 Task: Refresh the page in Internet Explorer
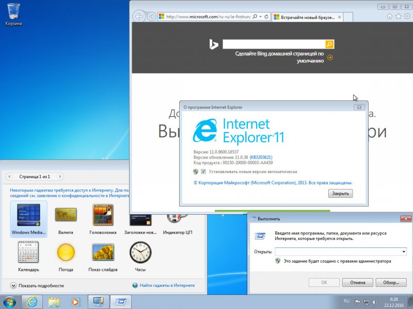(x=266, y=16)
